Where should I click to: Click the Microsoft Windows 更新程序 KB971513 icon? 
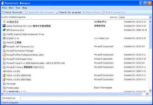[4, 67]
